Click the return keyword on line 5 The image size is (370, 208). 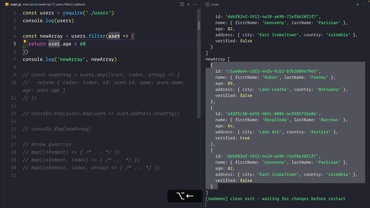click(37, 44)
